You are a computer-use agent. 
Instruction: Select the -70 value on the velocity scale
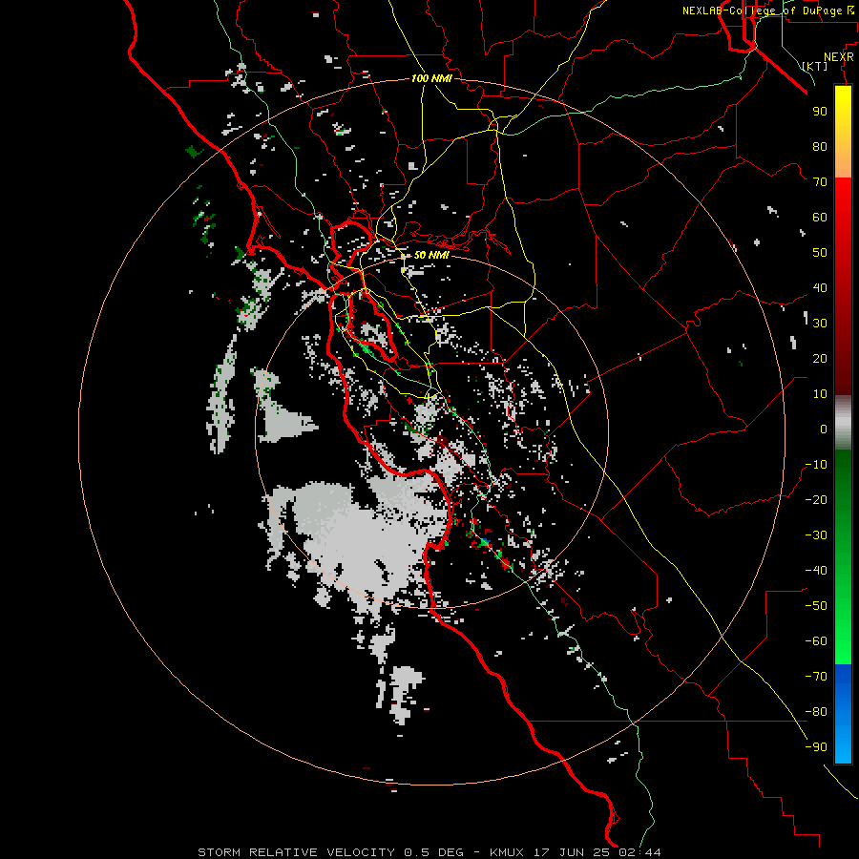[816, 677]
